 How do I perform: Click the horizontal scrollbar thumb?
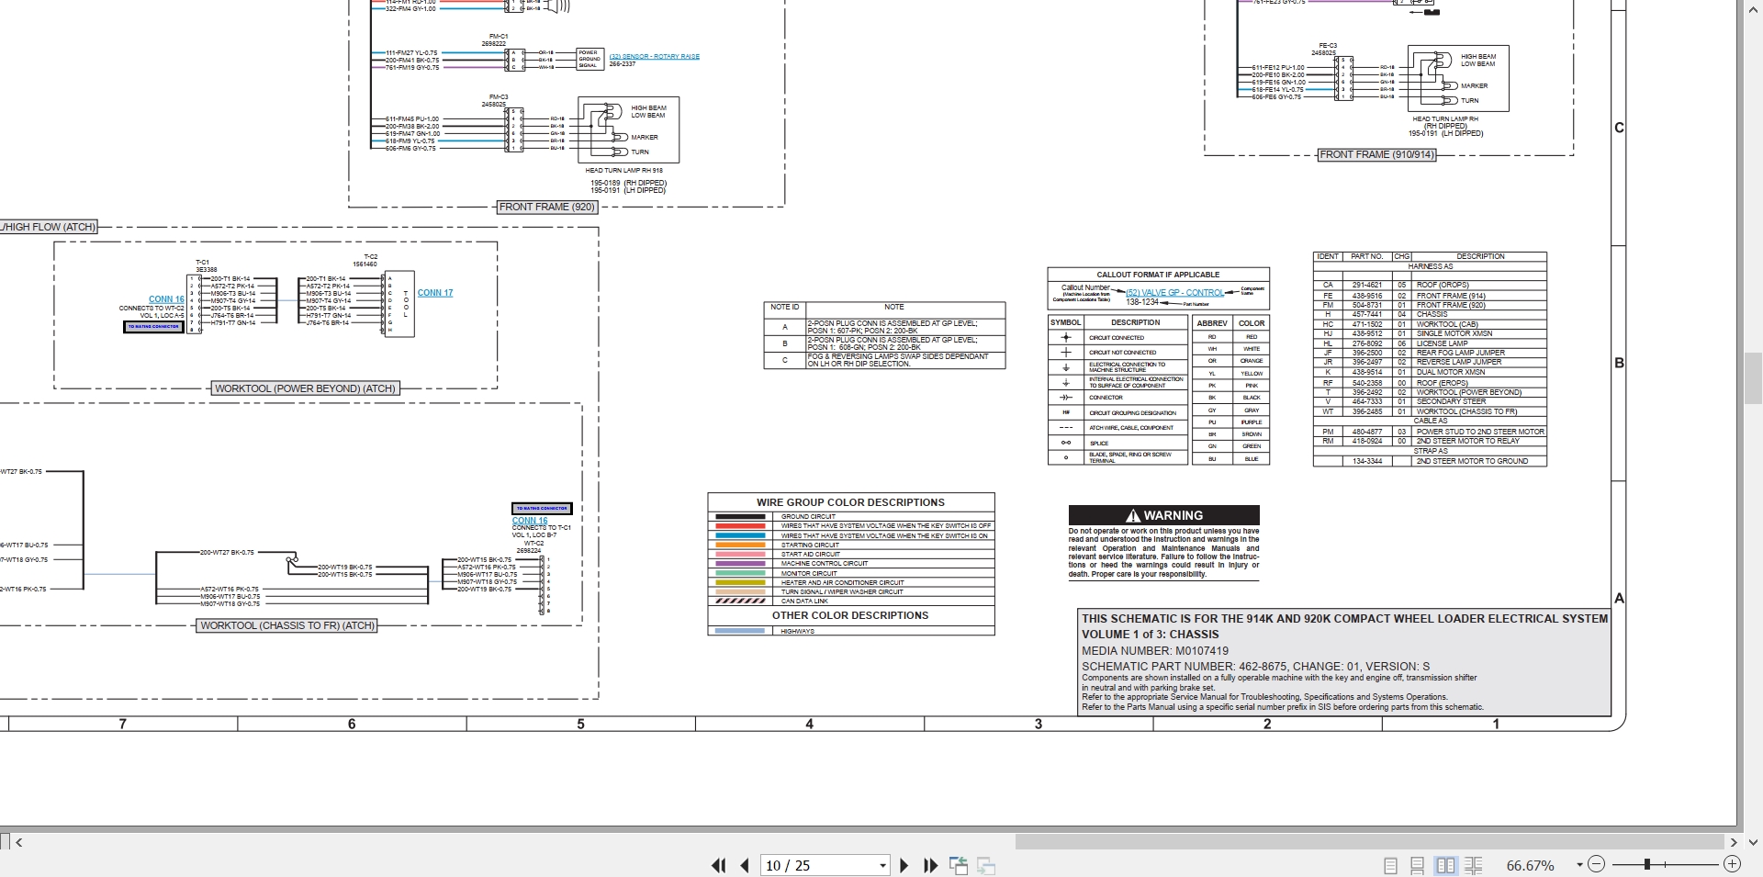pos(1368,841)
